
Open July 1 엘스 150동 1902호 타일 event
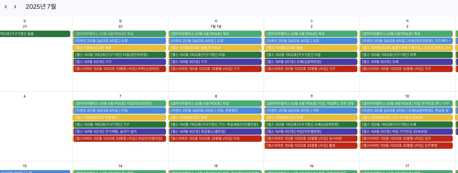215,55
